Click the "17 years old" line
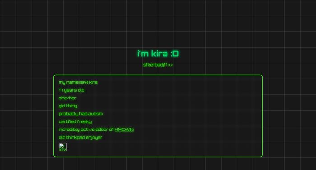Screen dimensions: 316x170 coord(71,90)
